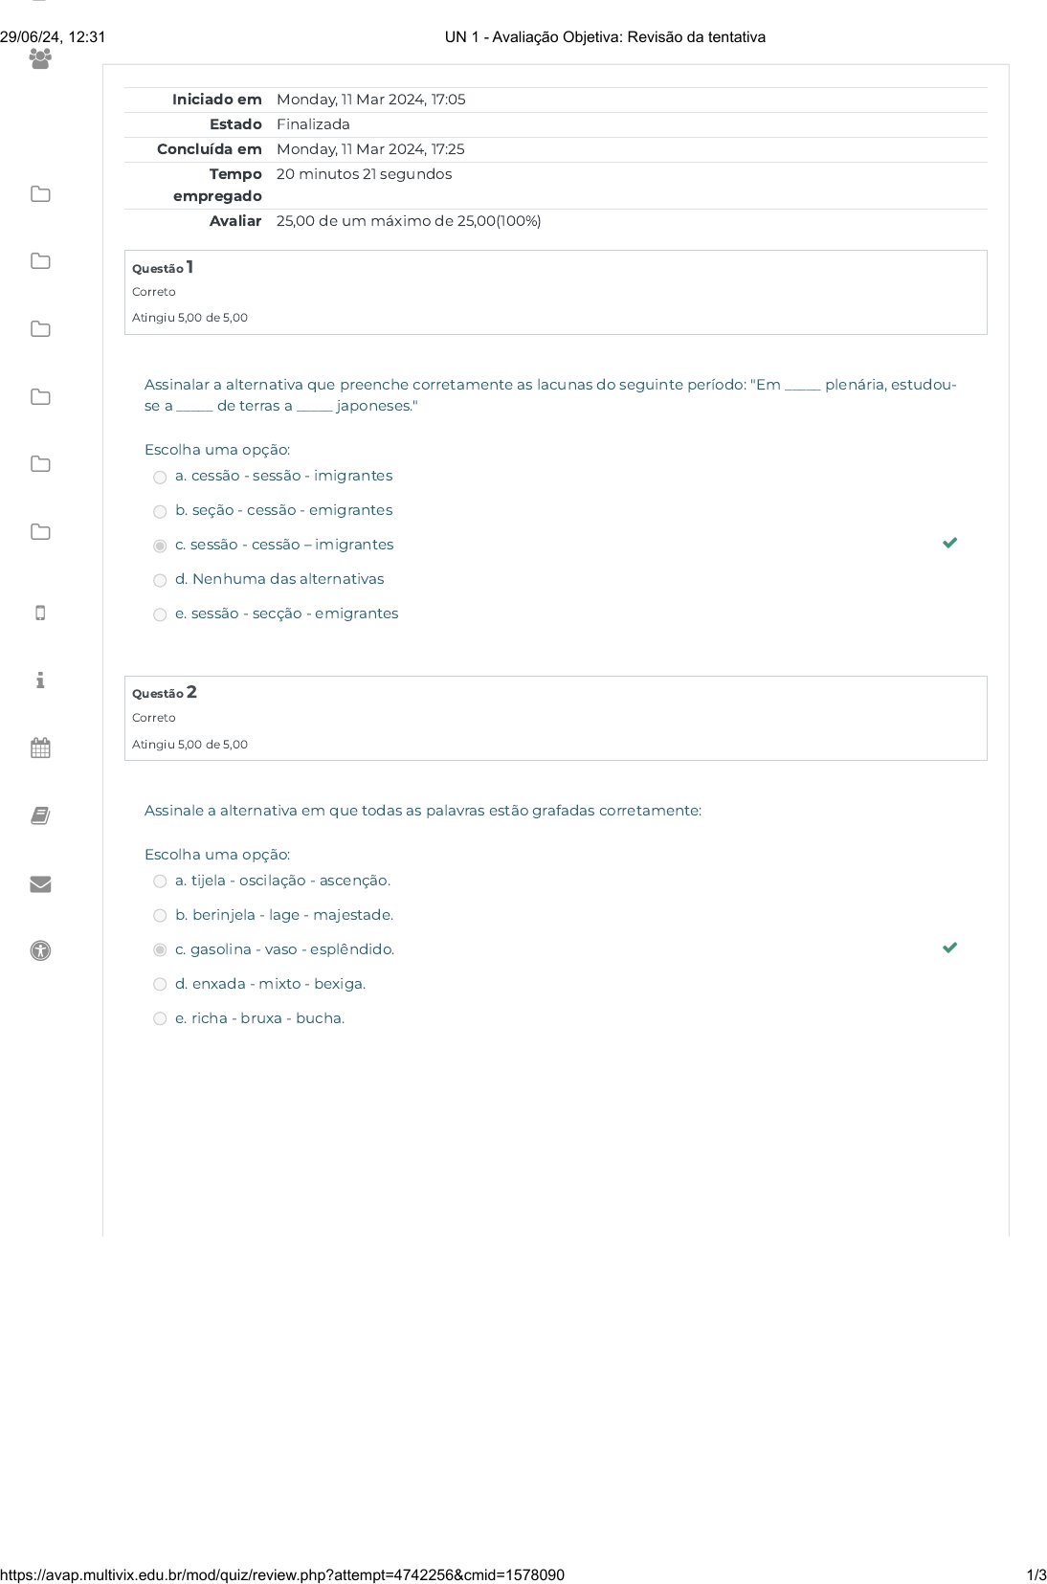Select option 'a. cessão - sessão - imigrantes'
This screenshot has height=1584, width=1047.
pos(160,478)
